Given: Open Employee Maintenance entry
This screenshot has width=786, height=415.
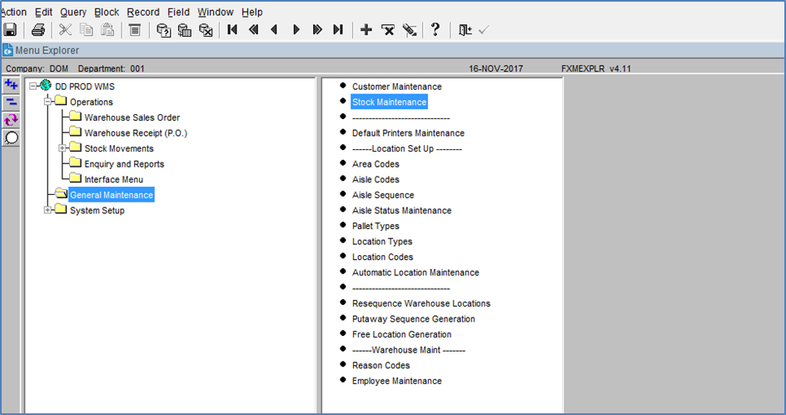Looking at the screenshot, I should 396,381.
